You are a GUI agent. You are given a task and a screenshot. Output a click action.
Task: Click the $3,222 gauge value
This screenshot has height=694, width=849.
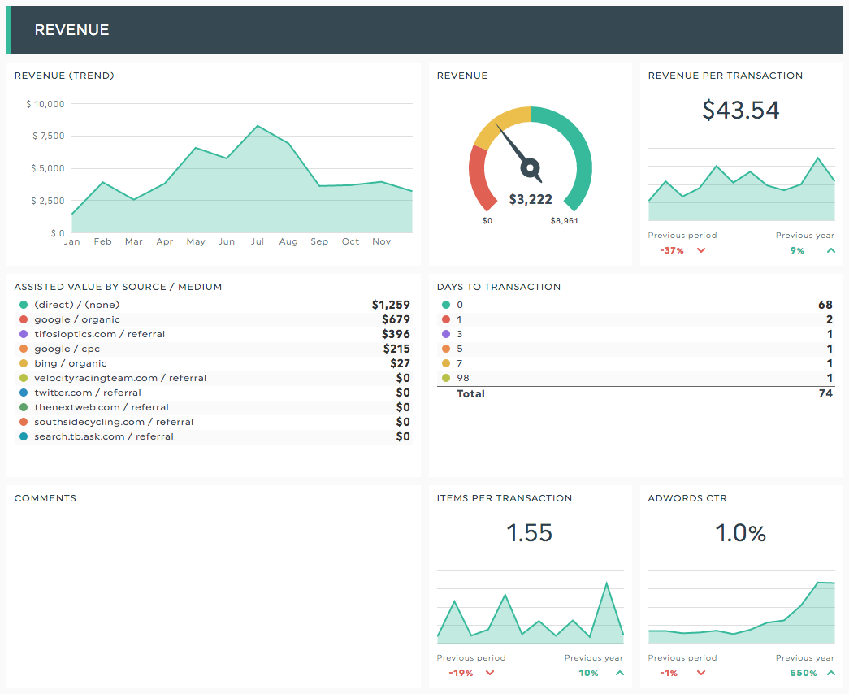pyautogui.click(x=531, y=199)
